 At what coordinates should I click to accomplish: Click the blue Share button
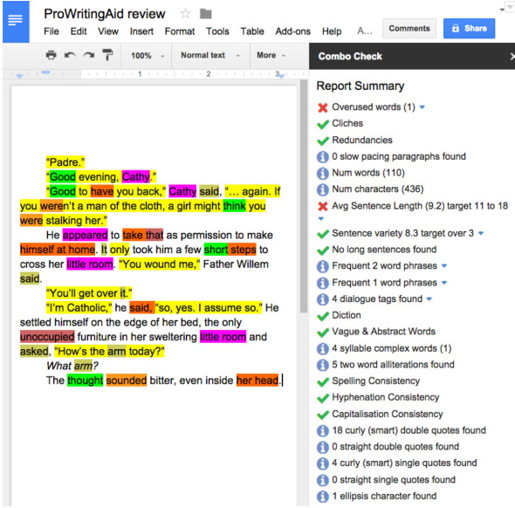469,29
